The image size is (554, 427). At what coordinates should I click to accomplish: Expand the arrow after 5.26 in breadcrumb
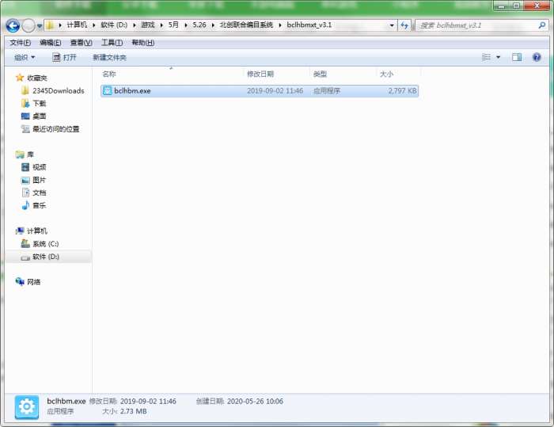213,25
